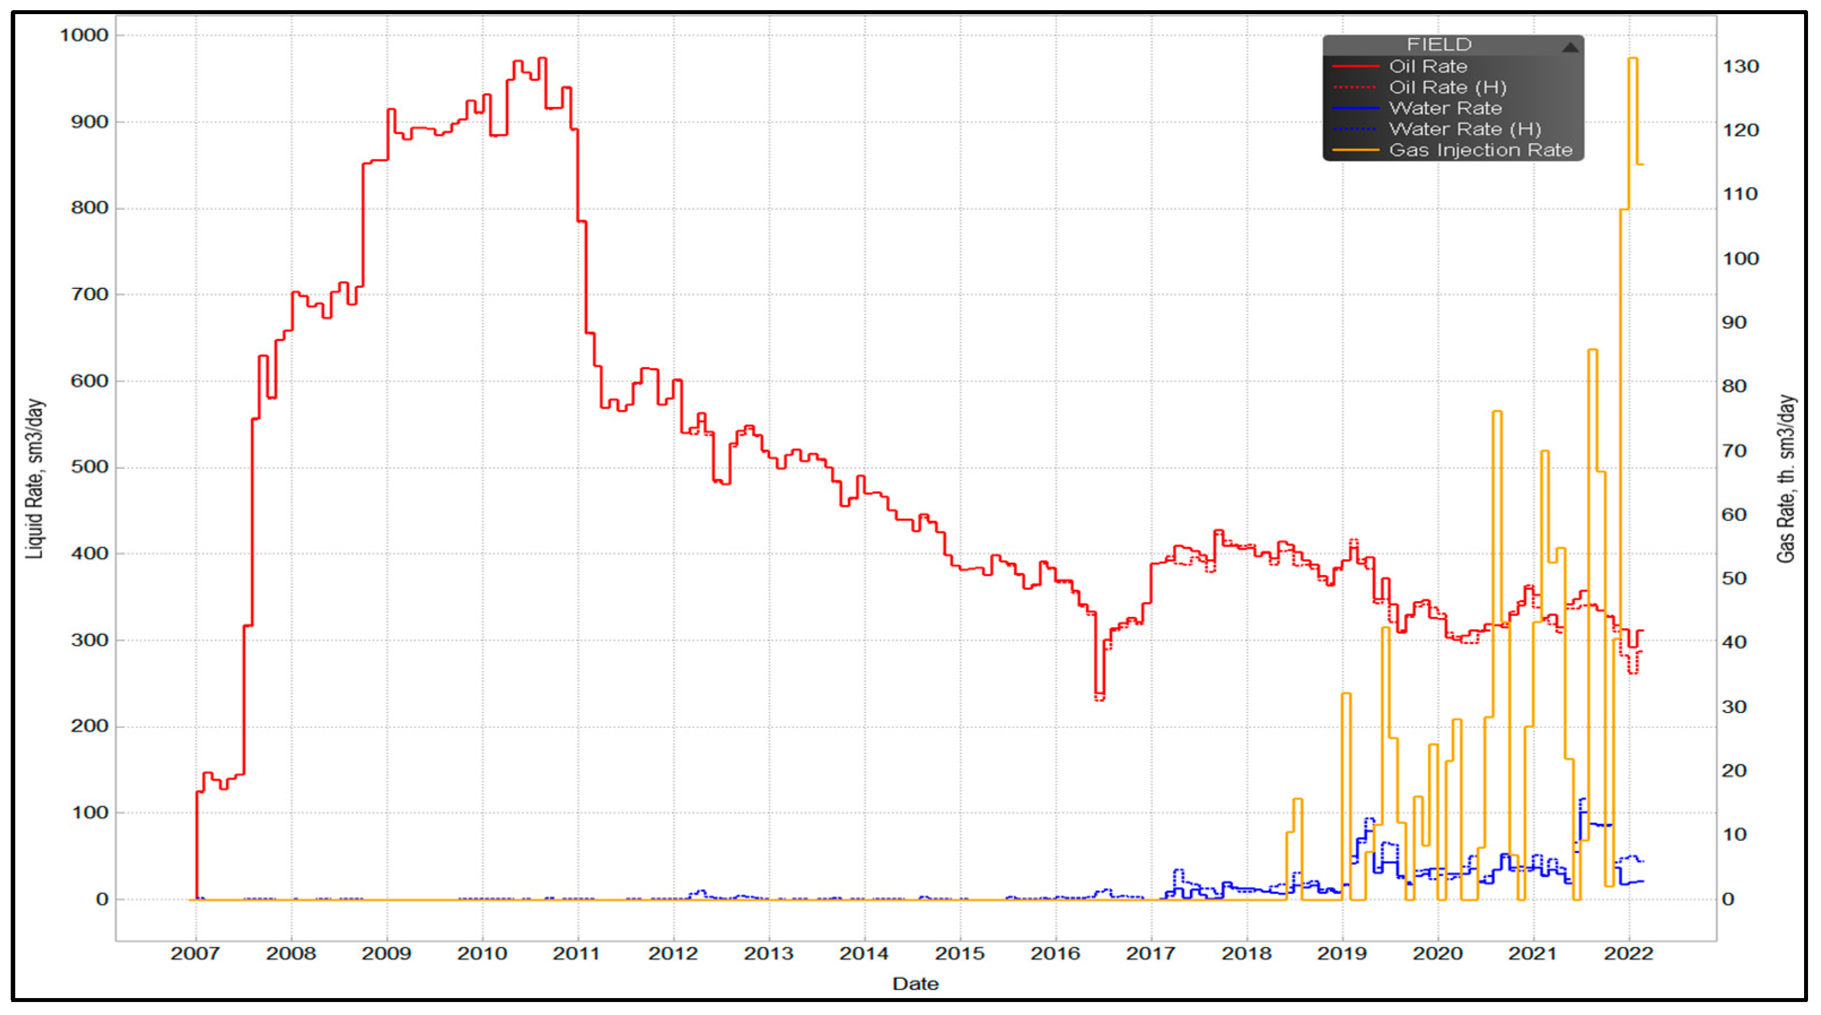Click the FIELD legend title bar
Viewport: 1821px width, 1015px height.
[1438, 45]
